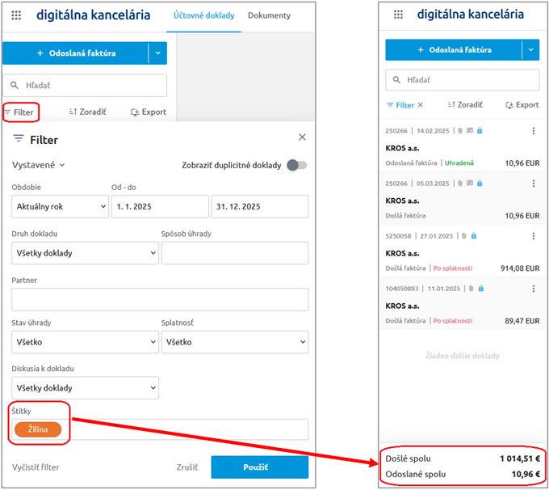The image size is (549, 490).
Task: Click the Vyčistiť filter link
Action: pyautogui.click(x=36, y=467)
